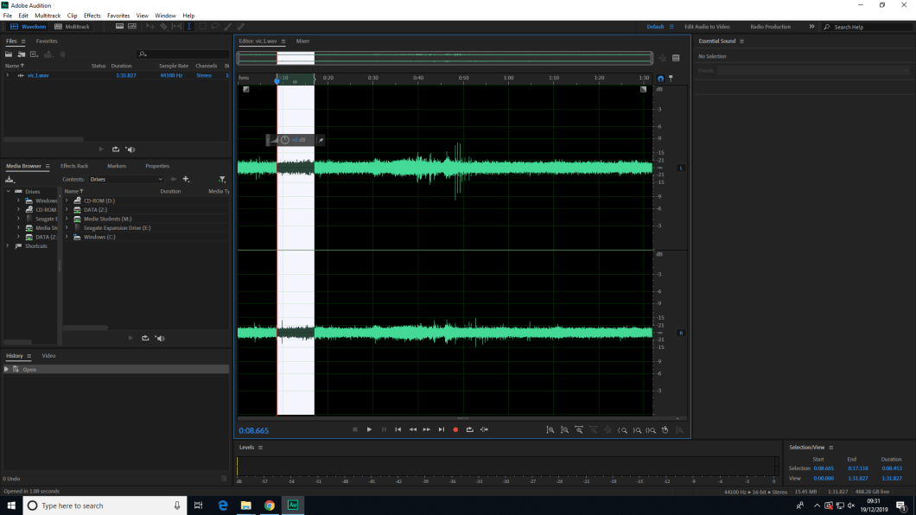Switch to the Properties tab
Screen dimensions: 916x515
click(157, 166)
